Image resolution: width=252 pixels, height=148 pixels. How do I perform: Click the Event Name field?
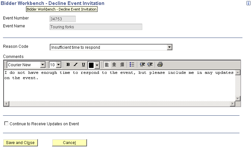(x=96, y=27)
